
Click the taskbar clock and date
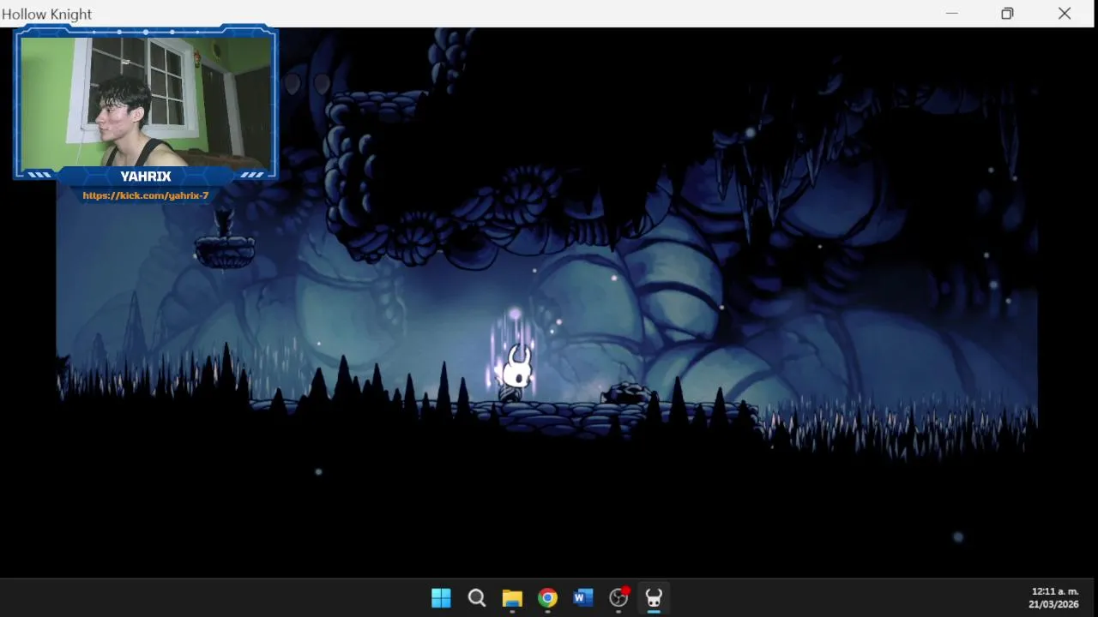(1054, 598)
